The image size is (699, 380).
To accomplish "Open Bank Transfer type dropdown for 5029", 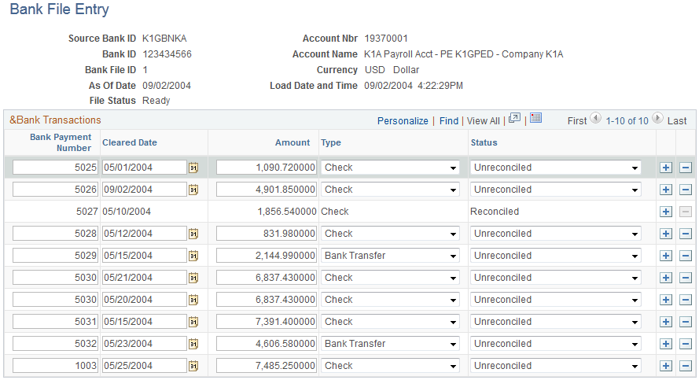I will 390,256.
